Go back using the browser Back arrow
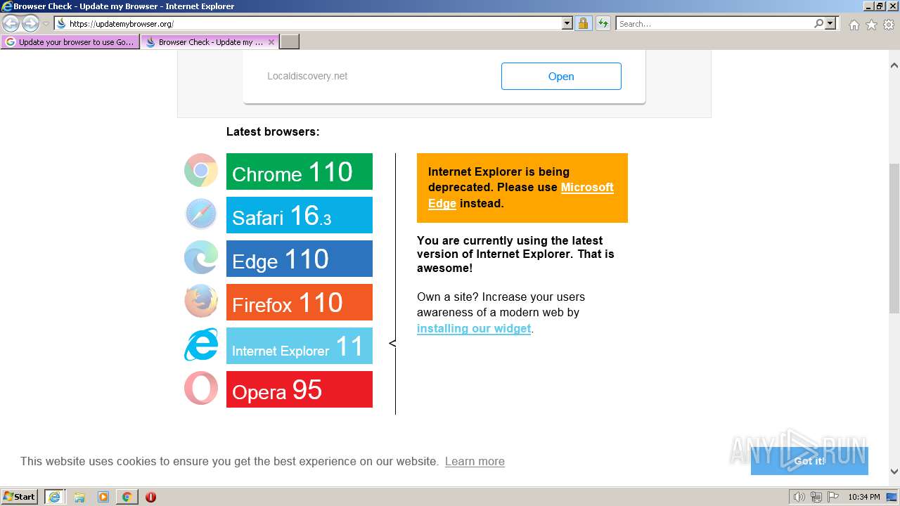This screenshot has width=900, height=506. coord(11,24)
